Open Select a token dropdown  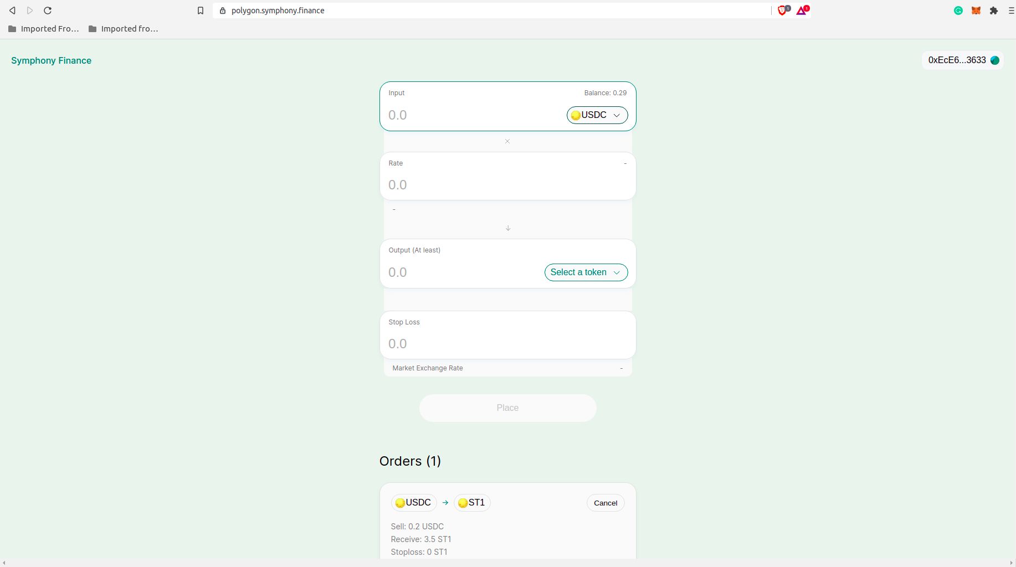(586, 272)
